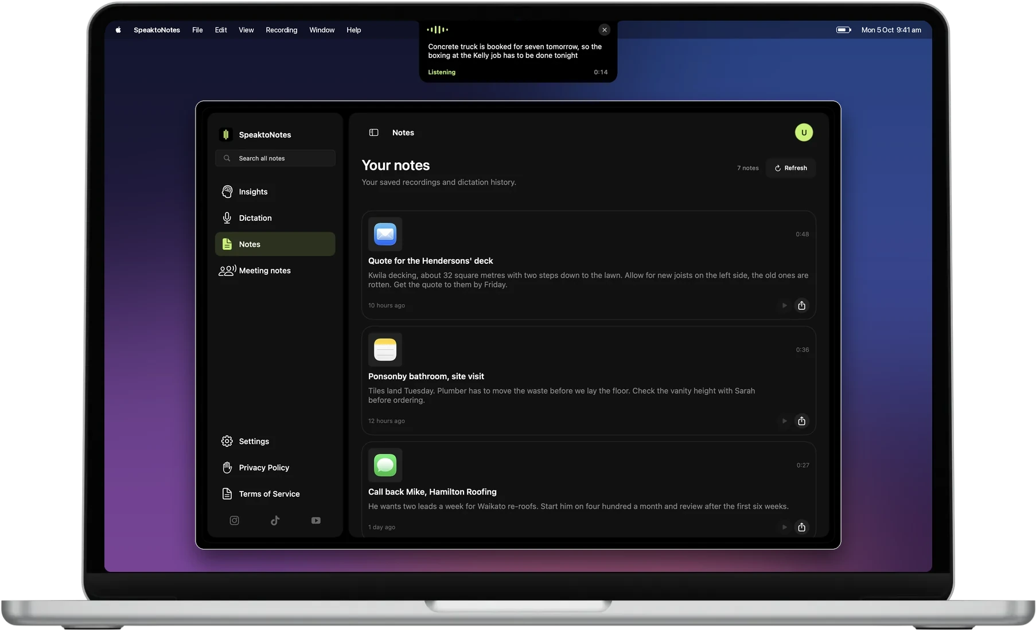This screenshot has height=631, width=1036.
Task: Open Insights in the sidebar
Action: click(x=275, y=192)
